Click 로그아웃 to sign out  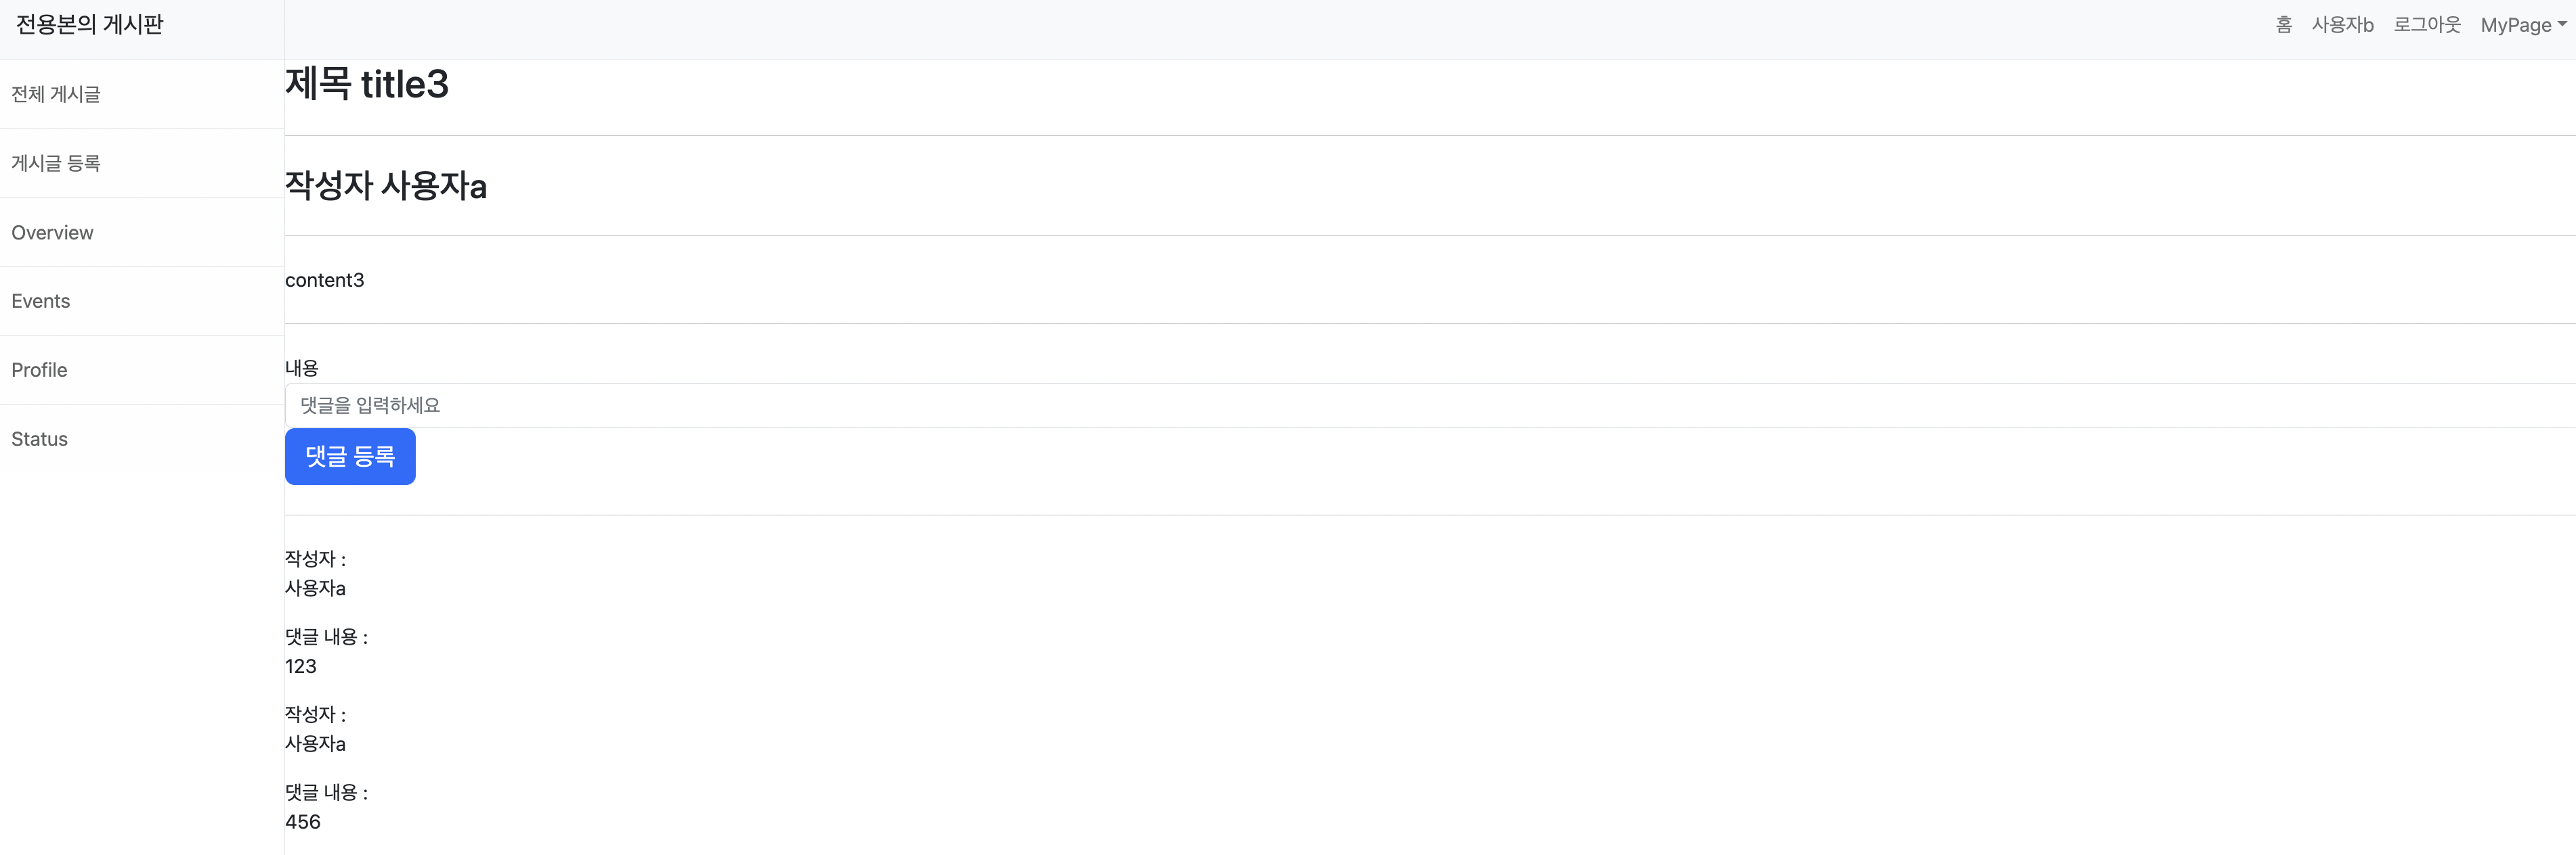point(2426,25)
